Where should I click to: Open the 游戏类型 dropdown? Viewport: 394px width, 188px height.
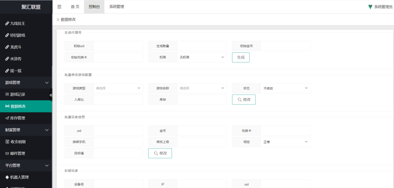pyautogui.click(x=118, y=88)
